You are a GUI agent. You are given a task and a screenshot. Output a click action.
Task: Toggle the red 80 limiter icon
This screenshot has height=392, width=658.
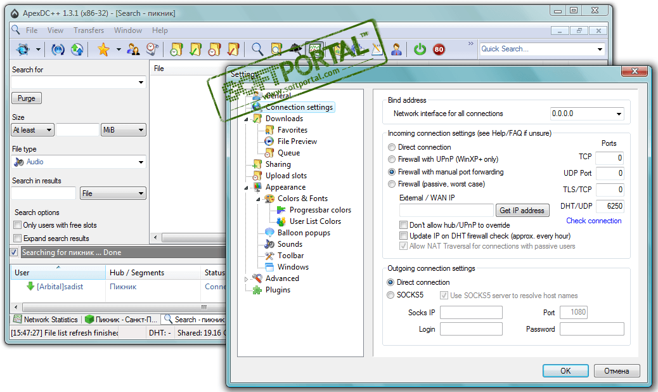(439, 49)
